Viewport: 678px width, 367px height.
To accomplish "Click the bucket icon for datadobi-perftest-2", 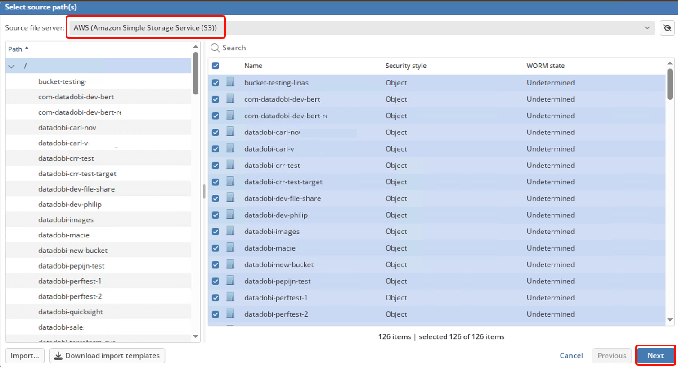I will [230, 314].
